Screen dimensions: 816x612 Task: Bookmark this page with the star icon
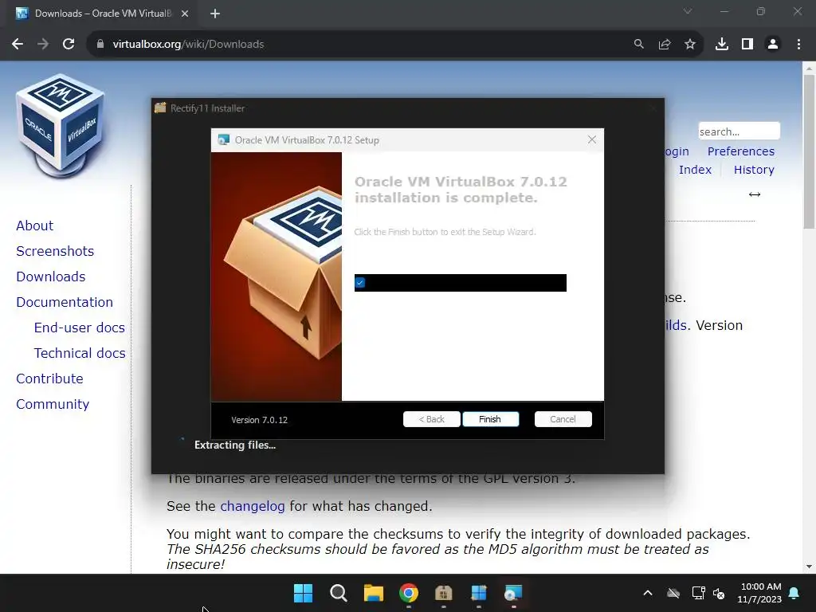pyautogui.click(x=690, y=45)
